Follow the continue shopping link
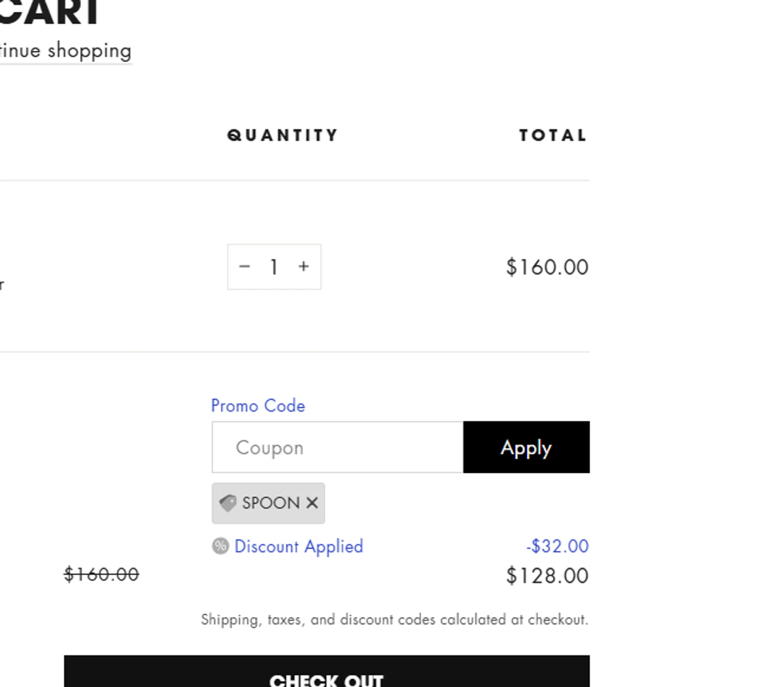The height and width of the screenshot is (687, 768). click(x=66, y=51)
